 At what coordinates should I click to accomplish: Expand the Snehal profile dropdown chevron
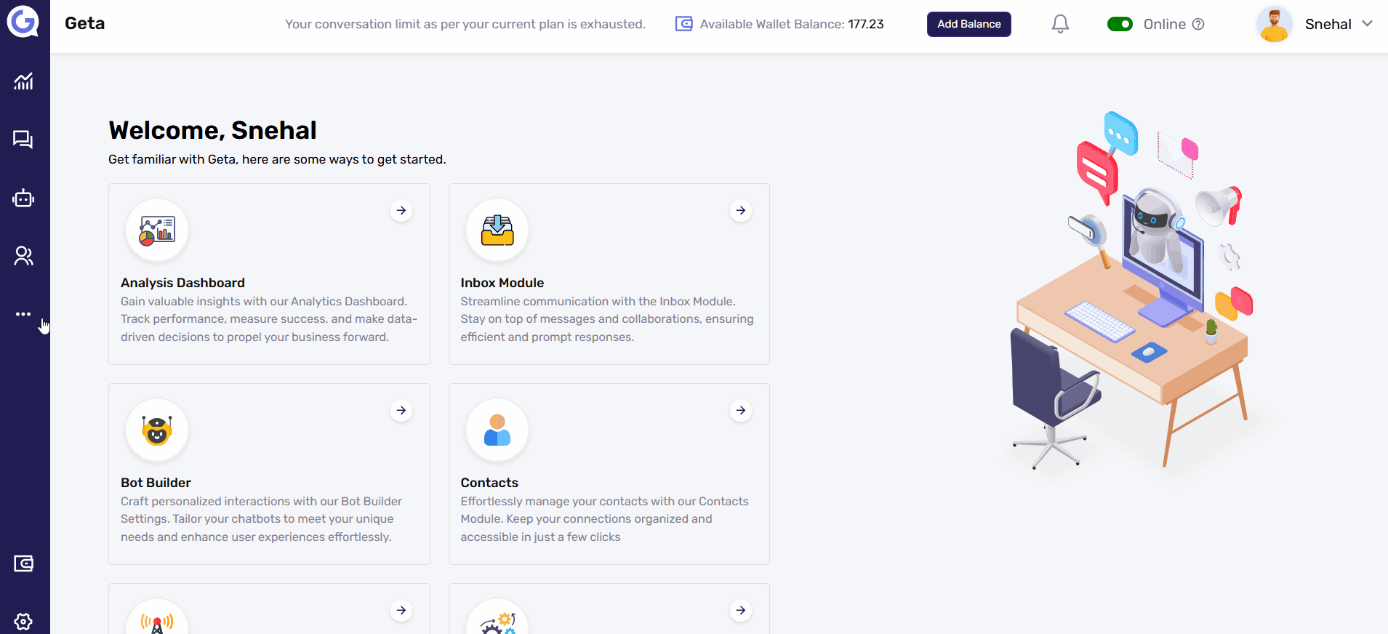tap(1367, 23)
